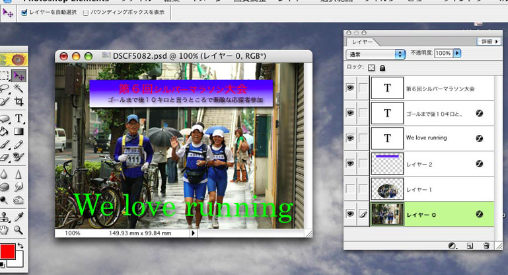Click the レイヤー 1 oval thumbnail
Image resolution: width=508 pixels, height=275 pixels.
click(x=387, y=189)
